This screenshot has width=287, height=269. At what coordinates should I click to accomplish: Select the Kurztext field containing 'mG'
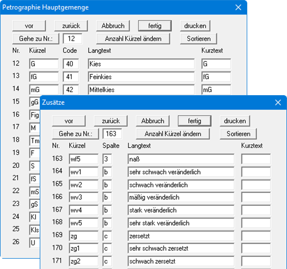tap(216, 89)
